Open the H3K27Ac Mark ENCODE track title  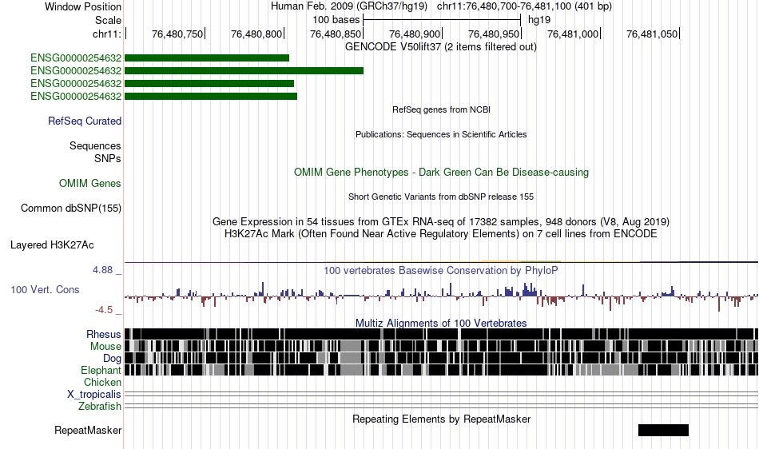tap(441, 234)
